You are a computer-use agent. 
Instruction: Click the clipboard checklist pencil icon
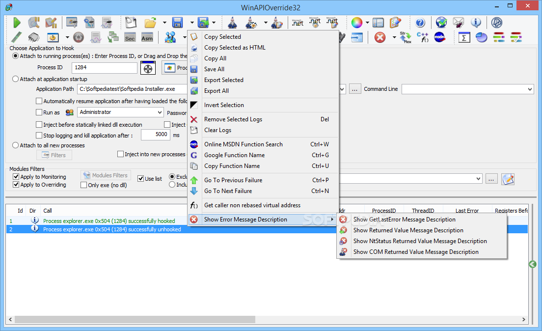pyautogui.click(x=395, y=23)
